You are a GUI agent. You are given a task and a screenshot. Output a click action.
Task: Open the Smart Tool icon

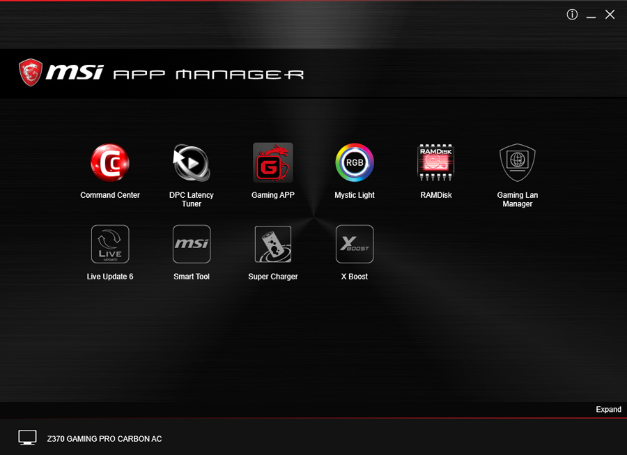click(192, 244)
